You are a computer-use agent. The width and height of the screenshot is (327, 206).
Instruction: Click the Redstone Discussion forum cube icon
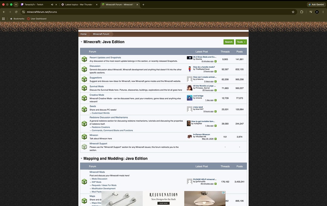(84, 124)
